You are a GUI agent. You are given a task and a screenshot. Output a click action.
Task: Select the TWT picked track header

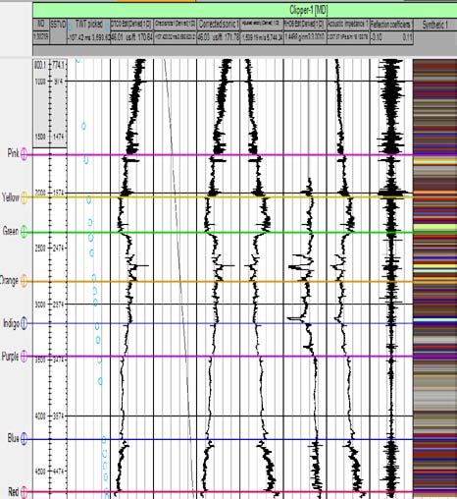[x=88, y=25]
